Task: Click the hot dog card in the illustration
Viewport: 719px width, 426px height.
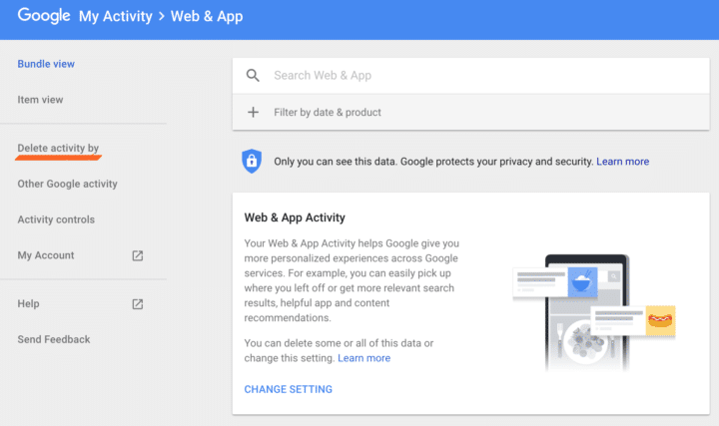Action: pyautogui.click(x=633, y=320)
